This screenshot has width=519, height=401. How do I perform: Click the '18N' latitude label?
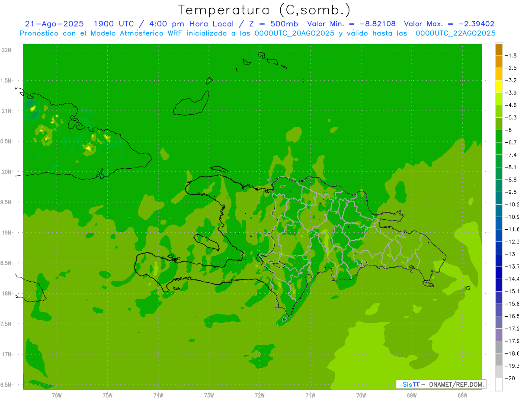[x=7, y=293]
